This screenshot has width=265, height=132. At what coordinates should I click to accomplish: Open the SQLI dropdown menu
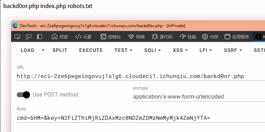(153, 50)
